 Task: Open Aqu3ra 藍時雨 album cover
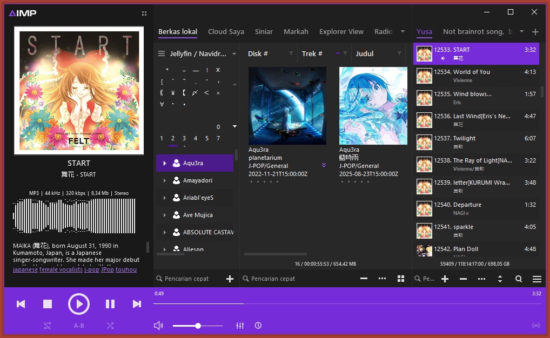pyautogui.click(x=373, y=106)
